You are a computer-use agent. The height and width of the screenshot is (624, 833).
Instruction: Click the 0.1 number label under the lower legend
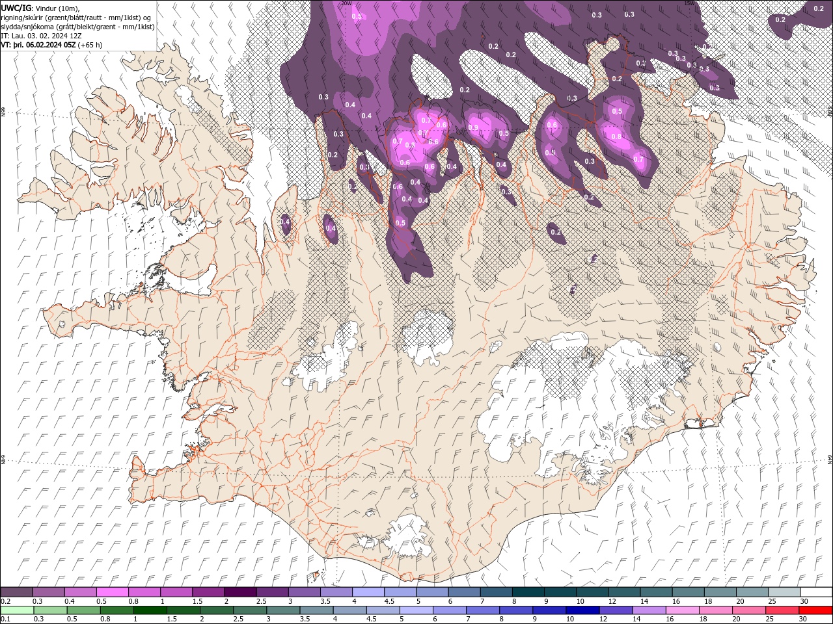tap(5, 619)
